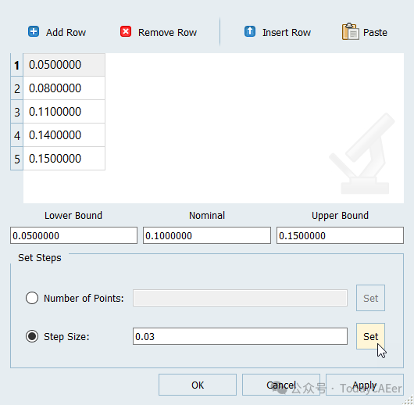Screen dimensions: 414x405
Task: Click into the Nominal value field
Action: [207, 235]
